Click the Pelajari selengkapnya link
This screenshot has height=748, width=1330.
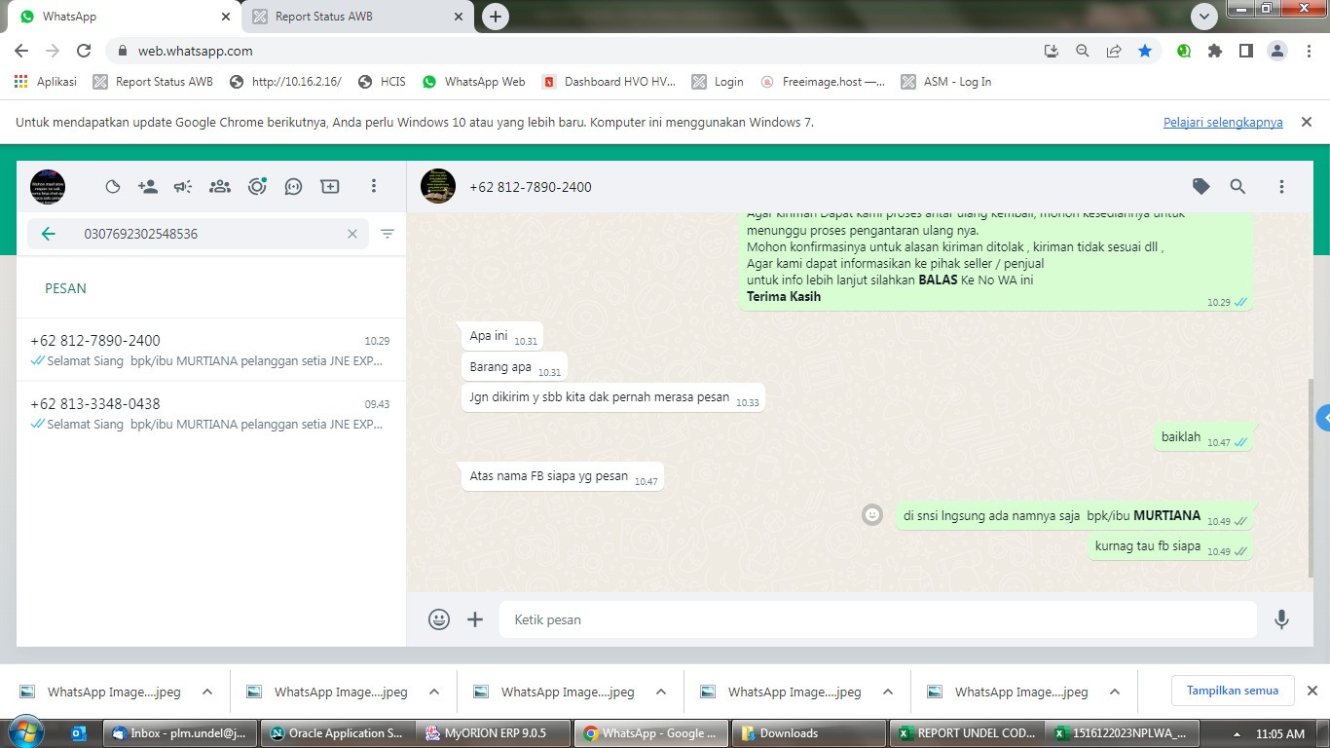tap(1223, 123)
